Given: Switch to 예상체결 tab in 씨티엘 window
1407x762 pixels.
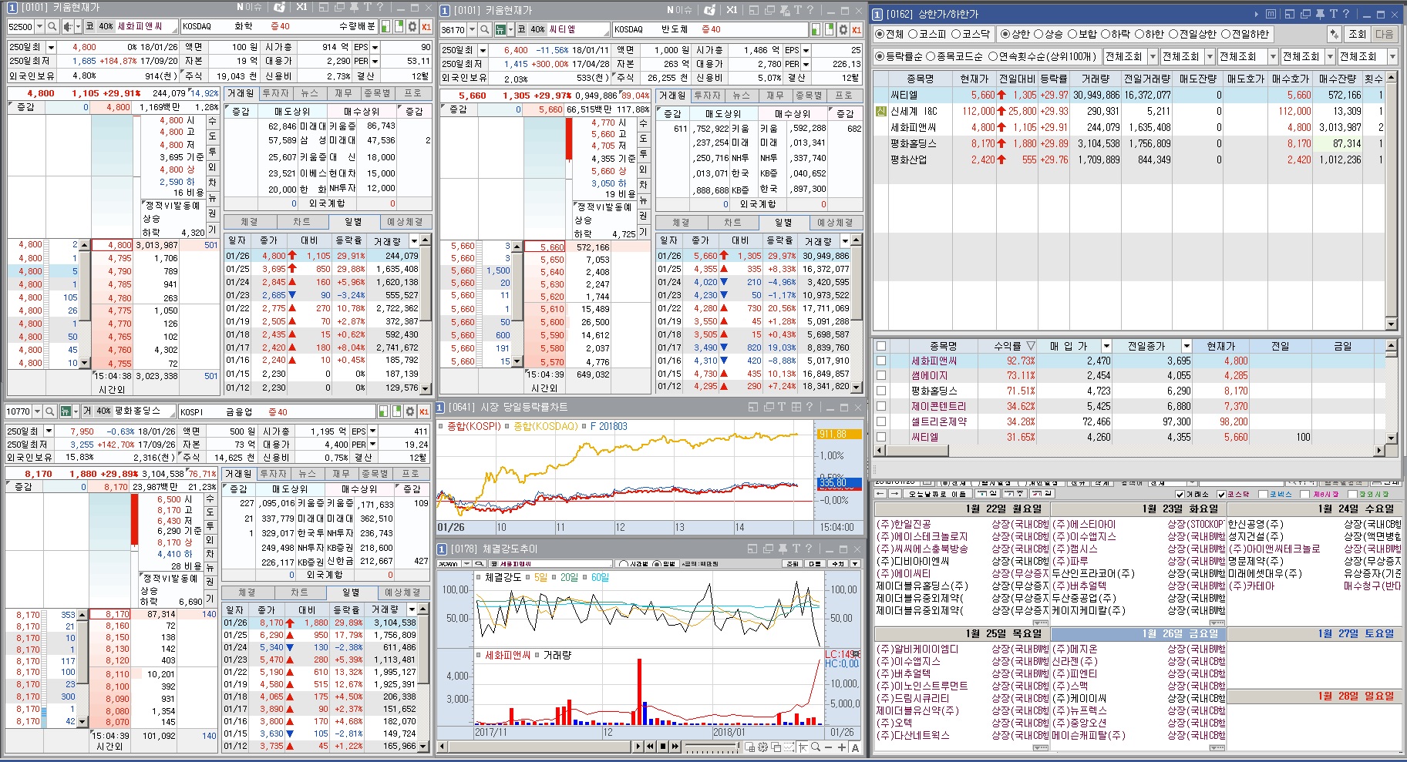Looking at the screenshot, I should [836, 223].
